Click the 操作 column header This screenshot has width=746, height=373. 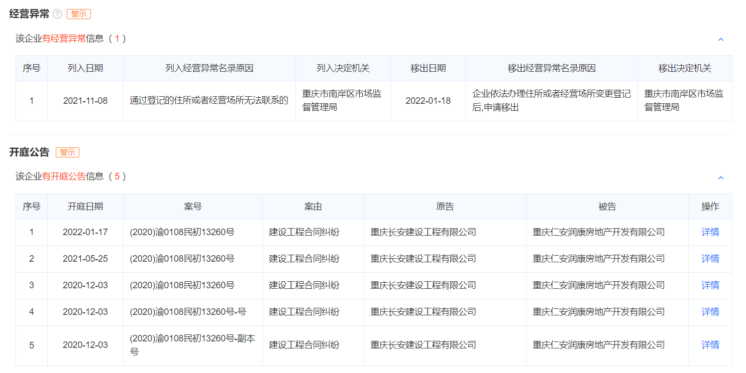[710, 207]
